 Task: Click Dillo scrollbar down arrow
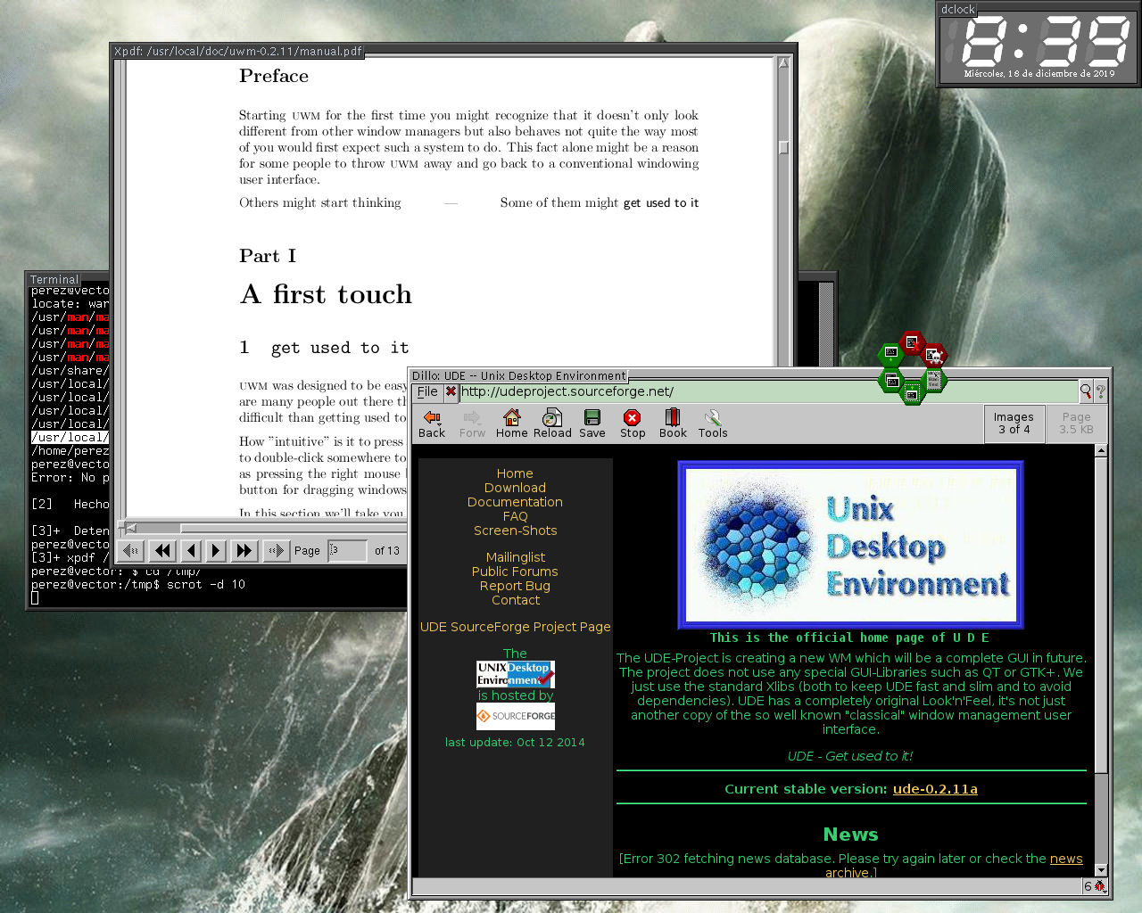click(x=1101, y=870)
